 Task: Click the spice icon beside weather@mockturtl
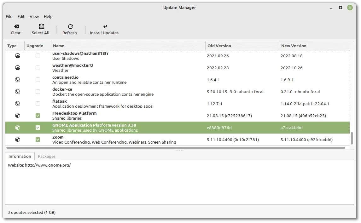[x=17, y=67]
